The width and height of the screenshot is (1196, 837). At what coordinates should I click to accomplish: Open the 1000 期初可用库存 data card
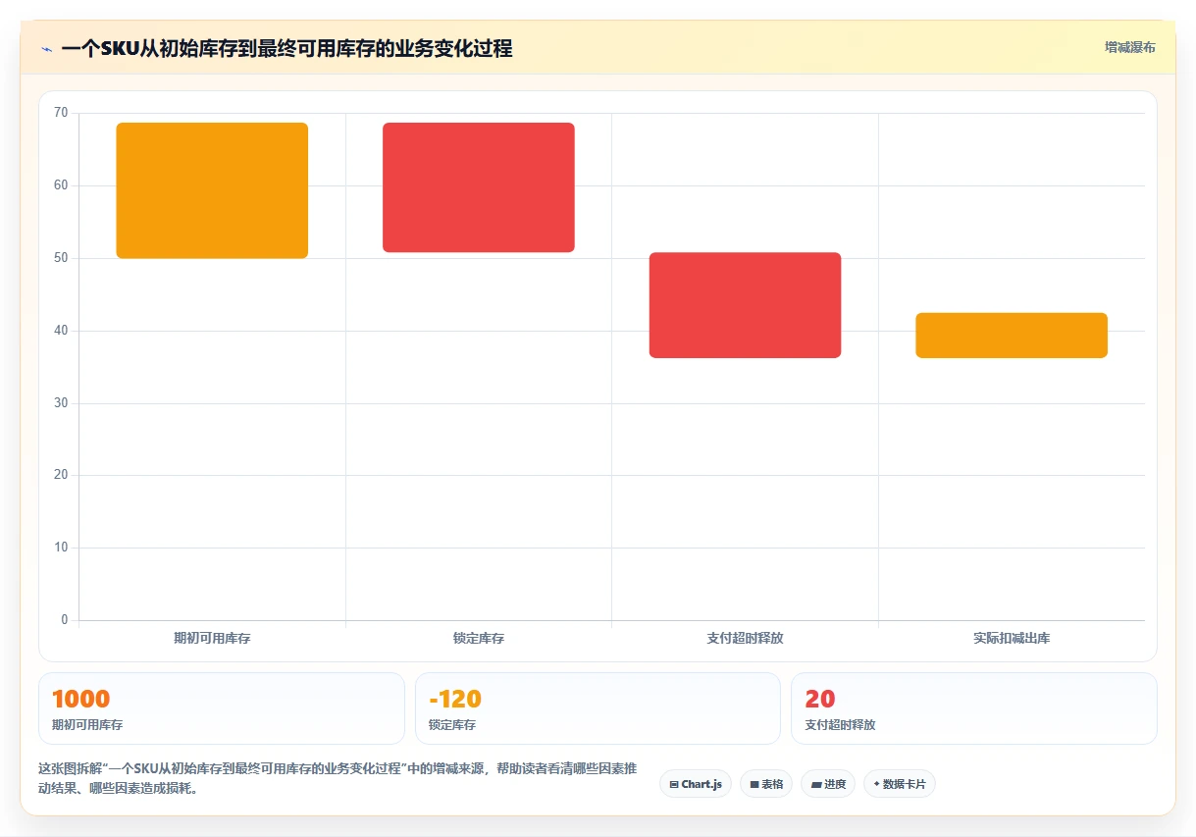click(x=222, y=708)
